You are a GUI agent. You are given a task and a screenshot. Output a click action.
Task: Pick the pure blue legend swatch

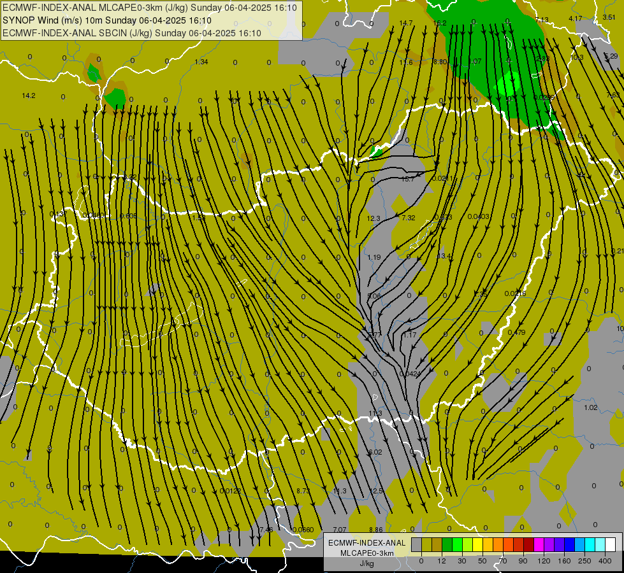569,544
